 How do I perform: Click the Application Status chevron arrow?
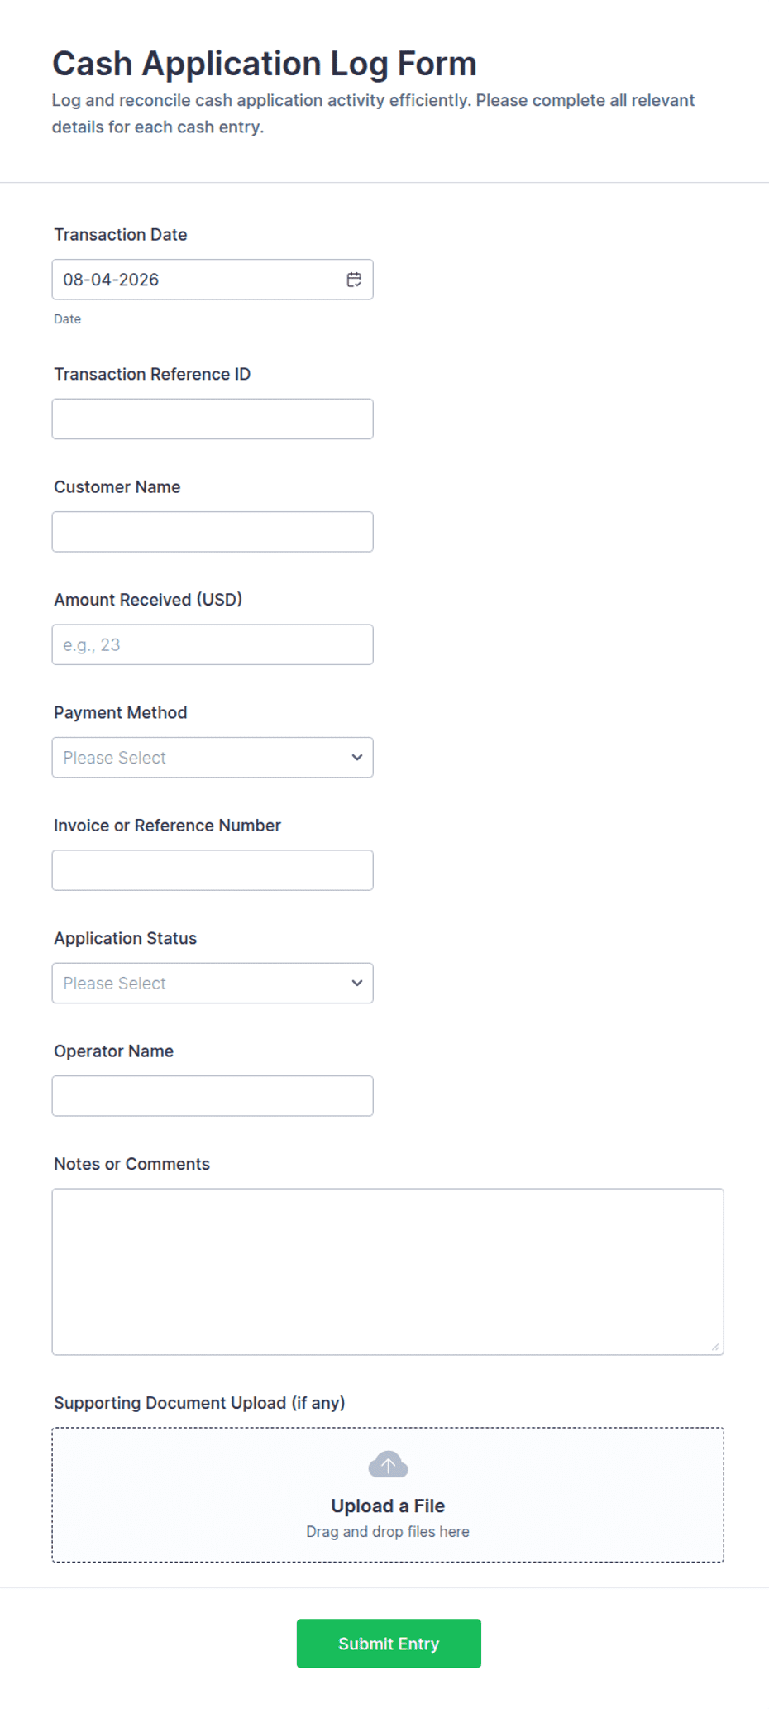[357, 984]
